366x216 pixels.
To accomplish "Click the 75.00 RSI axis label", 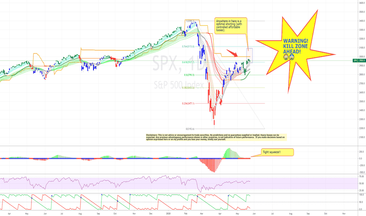I will [x=361, y=177].
